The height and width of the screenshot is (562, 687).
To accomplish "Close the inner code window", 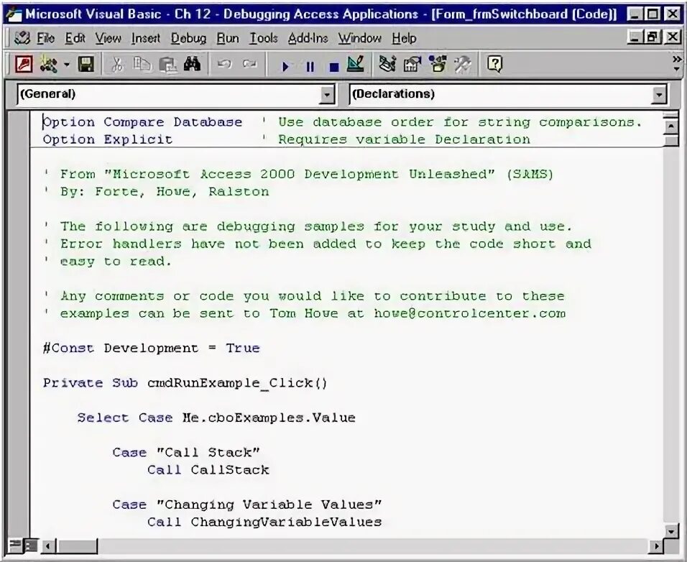I will (672, 37).
